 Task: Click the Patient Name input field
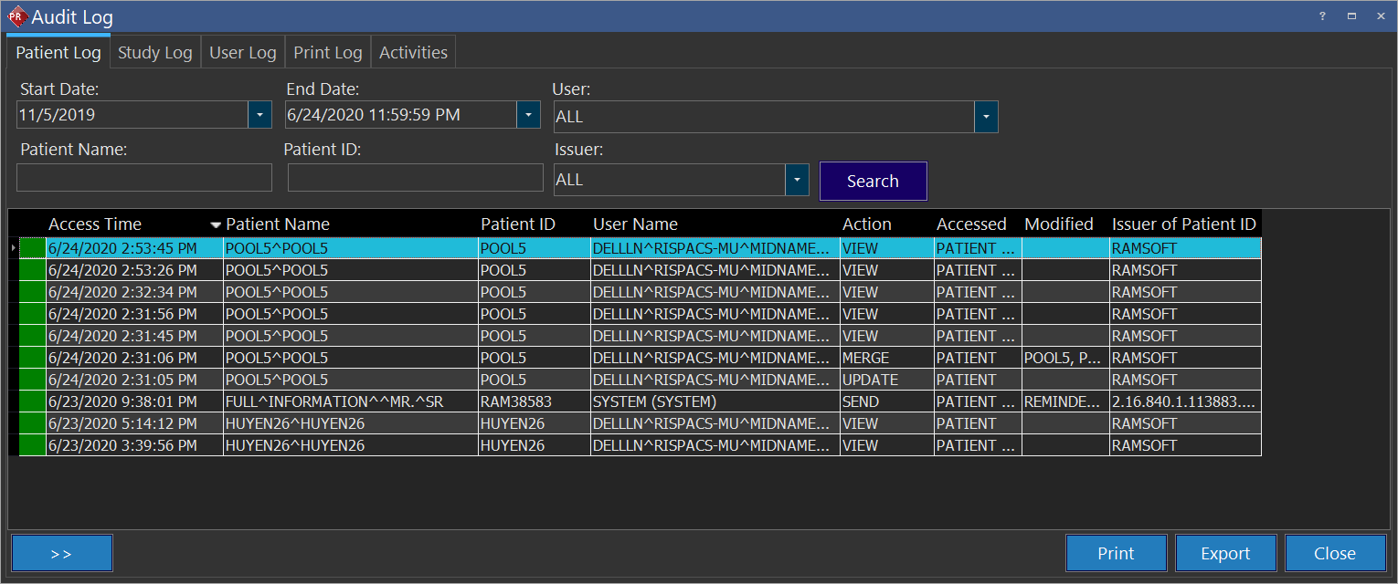coord(144,178)
